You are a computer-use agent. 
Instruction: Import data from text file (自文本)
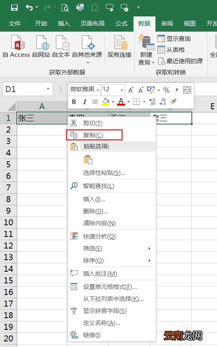(61, 46)
